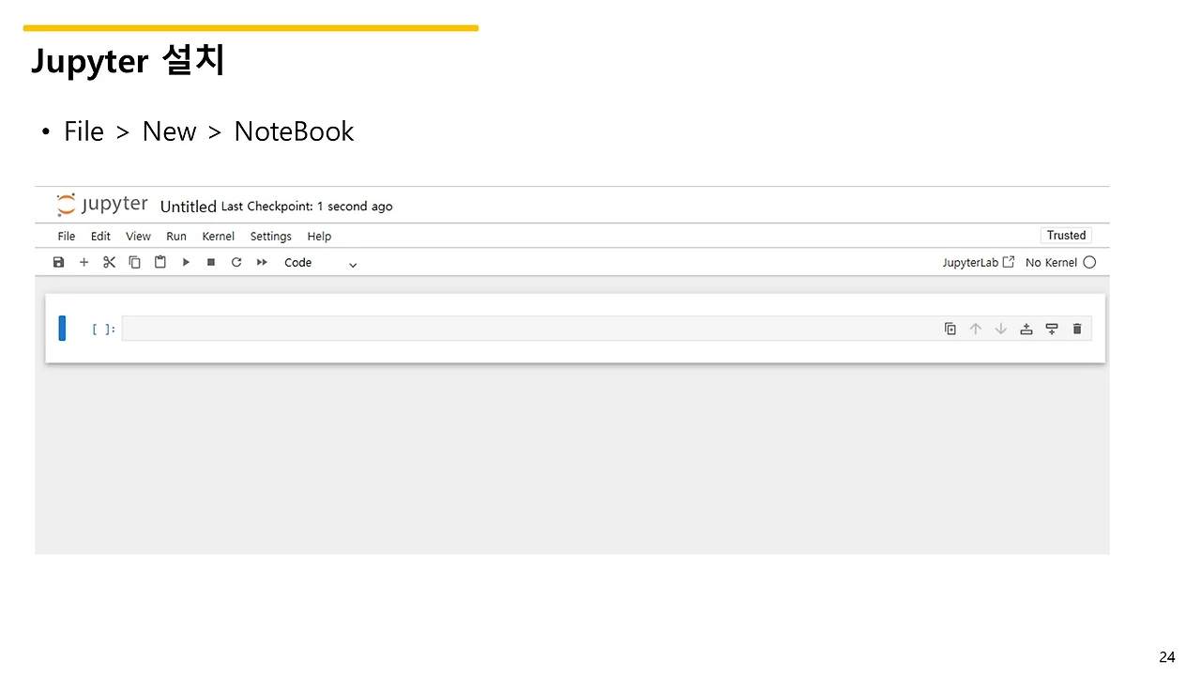This screenshot has width=1201, height=676.
Task: Restart the kernel with the circular arrow
Action: (236, 263)
